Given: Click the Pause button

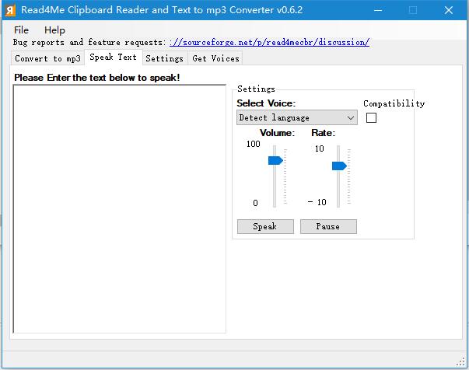Looking at the screenshot, I should (328, 226).
